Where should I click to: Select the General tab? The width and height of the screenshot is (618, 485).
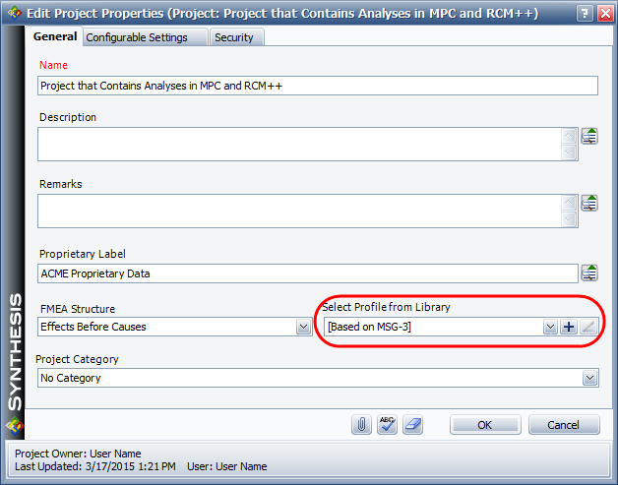point(55,36)
